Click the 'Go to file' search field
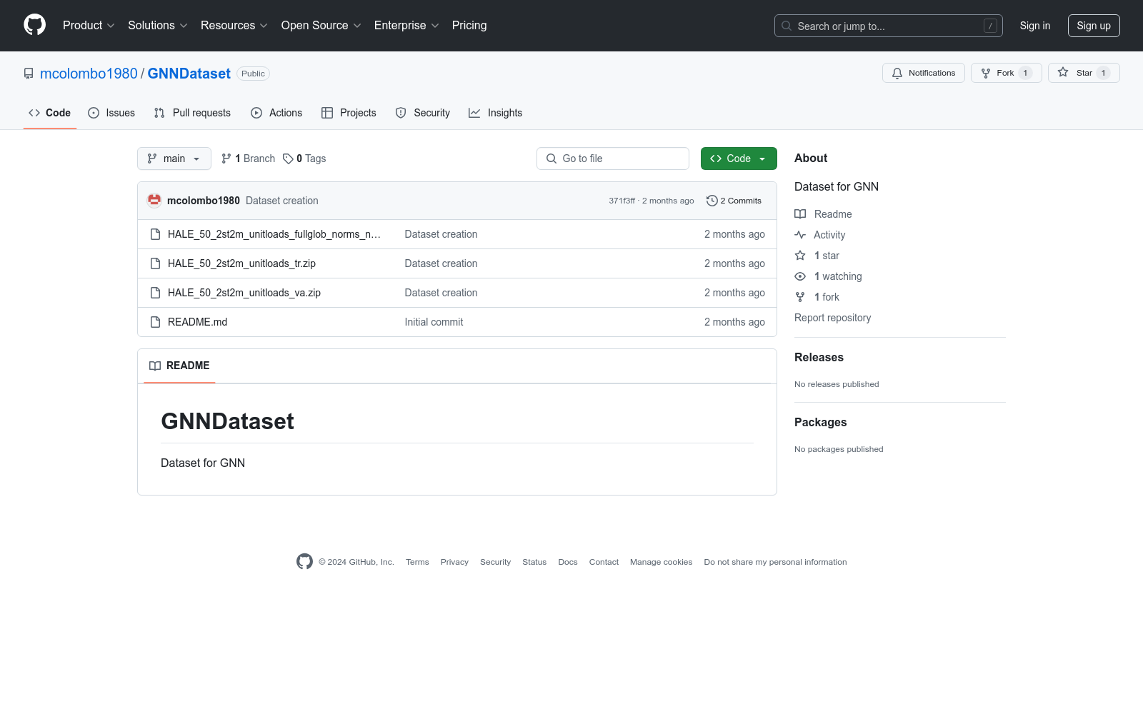 (613, 159)
